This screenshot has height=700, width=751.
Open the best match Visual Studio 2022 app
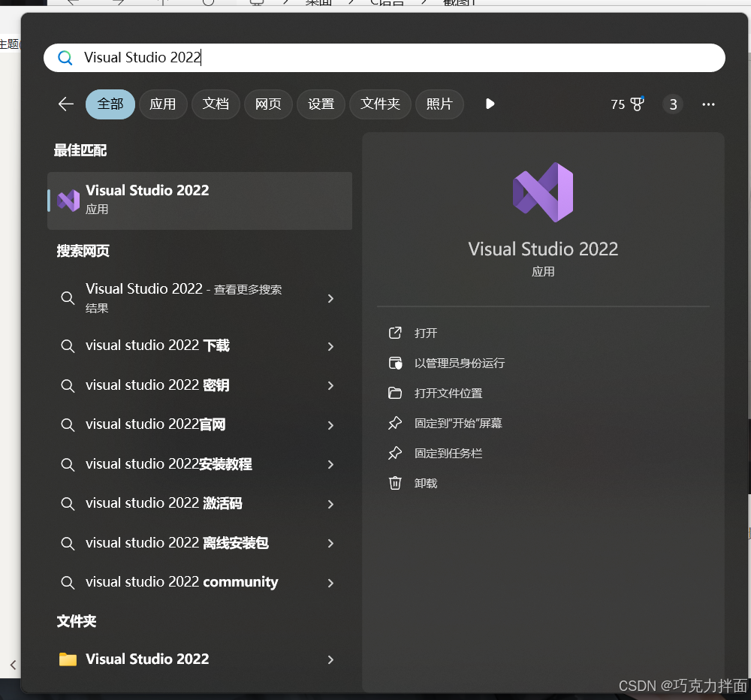[x=200, y=201]
